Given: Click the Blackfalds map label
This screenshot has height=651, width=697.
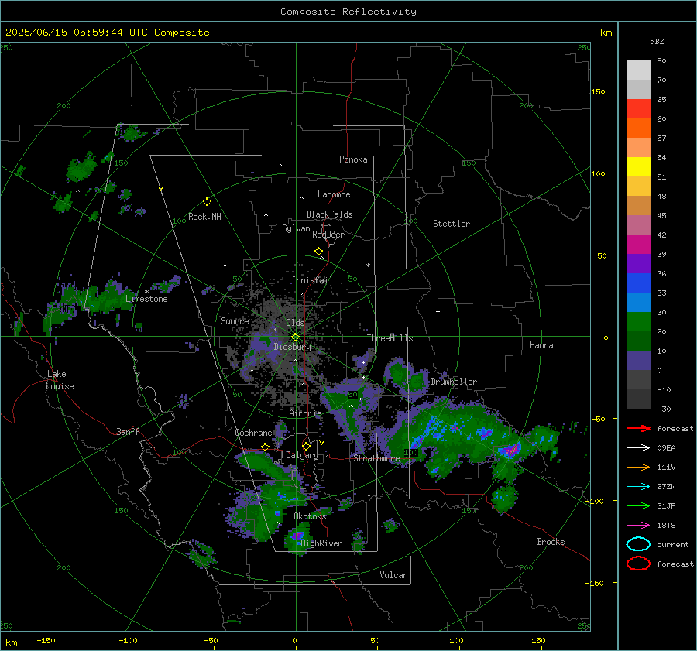Looking at the screenshot, I should (x=329, y=214).
